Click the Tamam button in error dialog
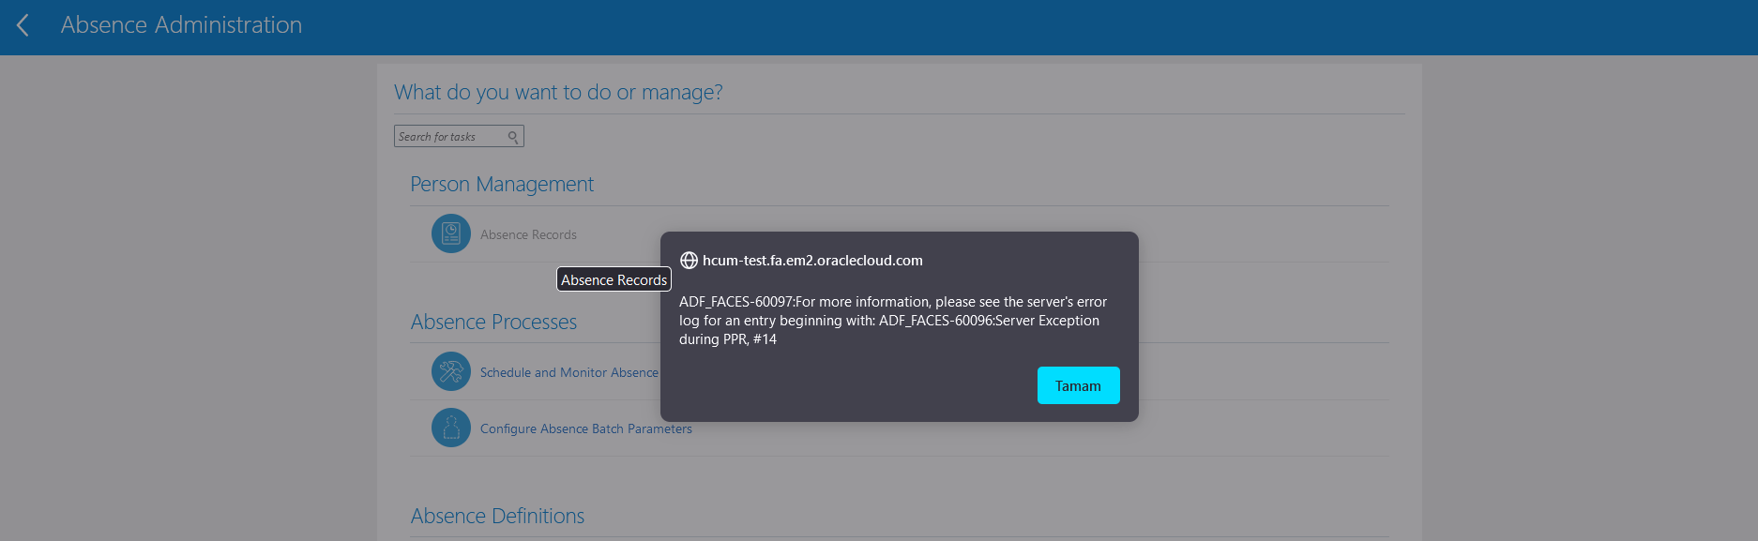The width and height of the screenshot is (1758, 541). click(x=1078, y=385)
